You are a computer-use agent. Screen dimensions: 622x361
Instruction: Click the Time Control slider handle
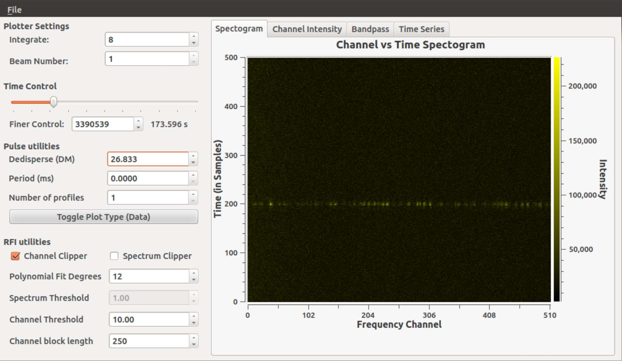pos(54,102)
